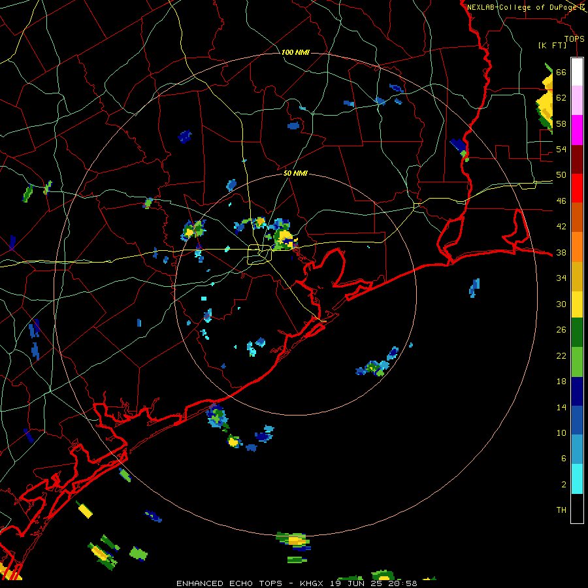Click the 18 legend value
This screenshot has height=588, width=588.
(x=561, y=382)
